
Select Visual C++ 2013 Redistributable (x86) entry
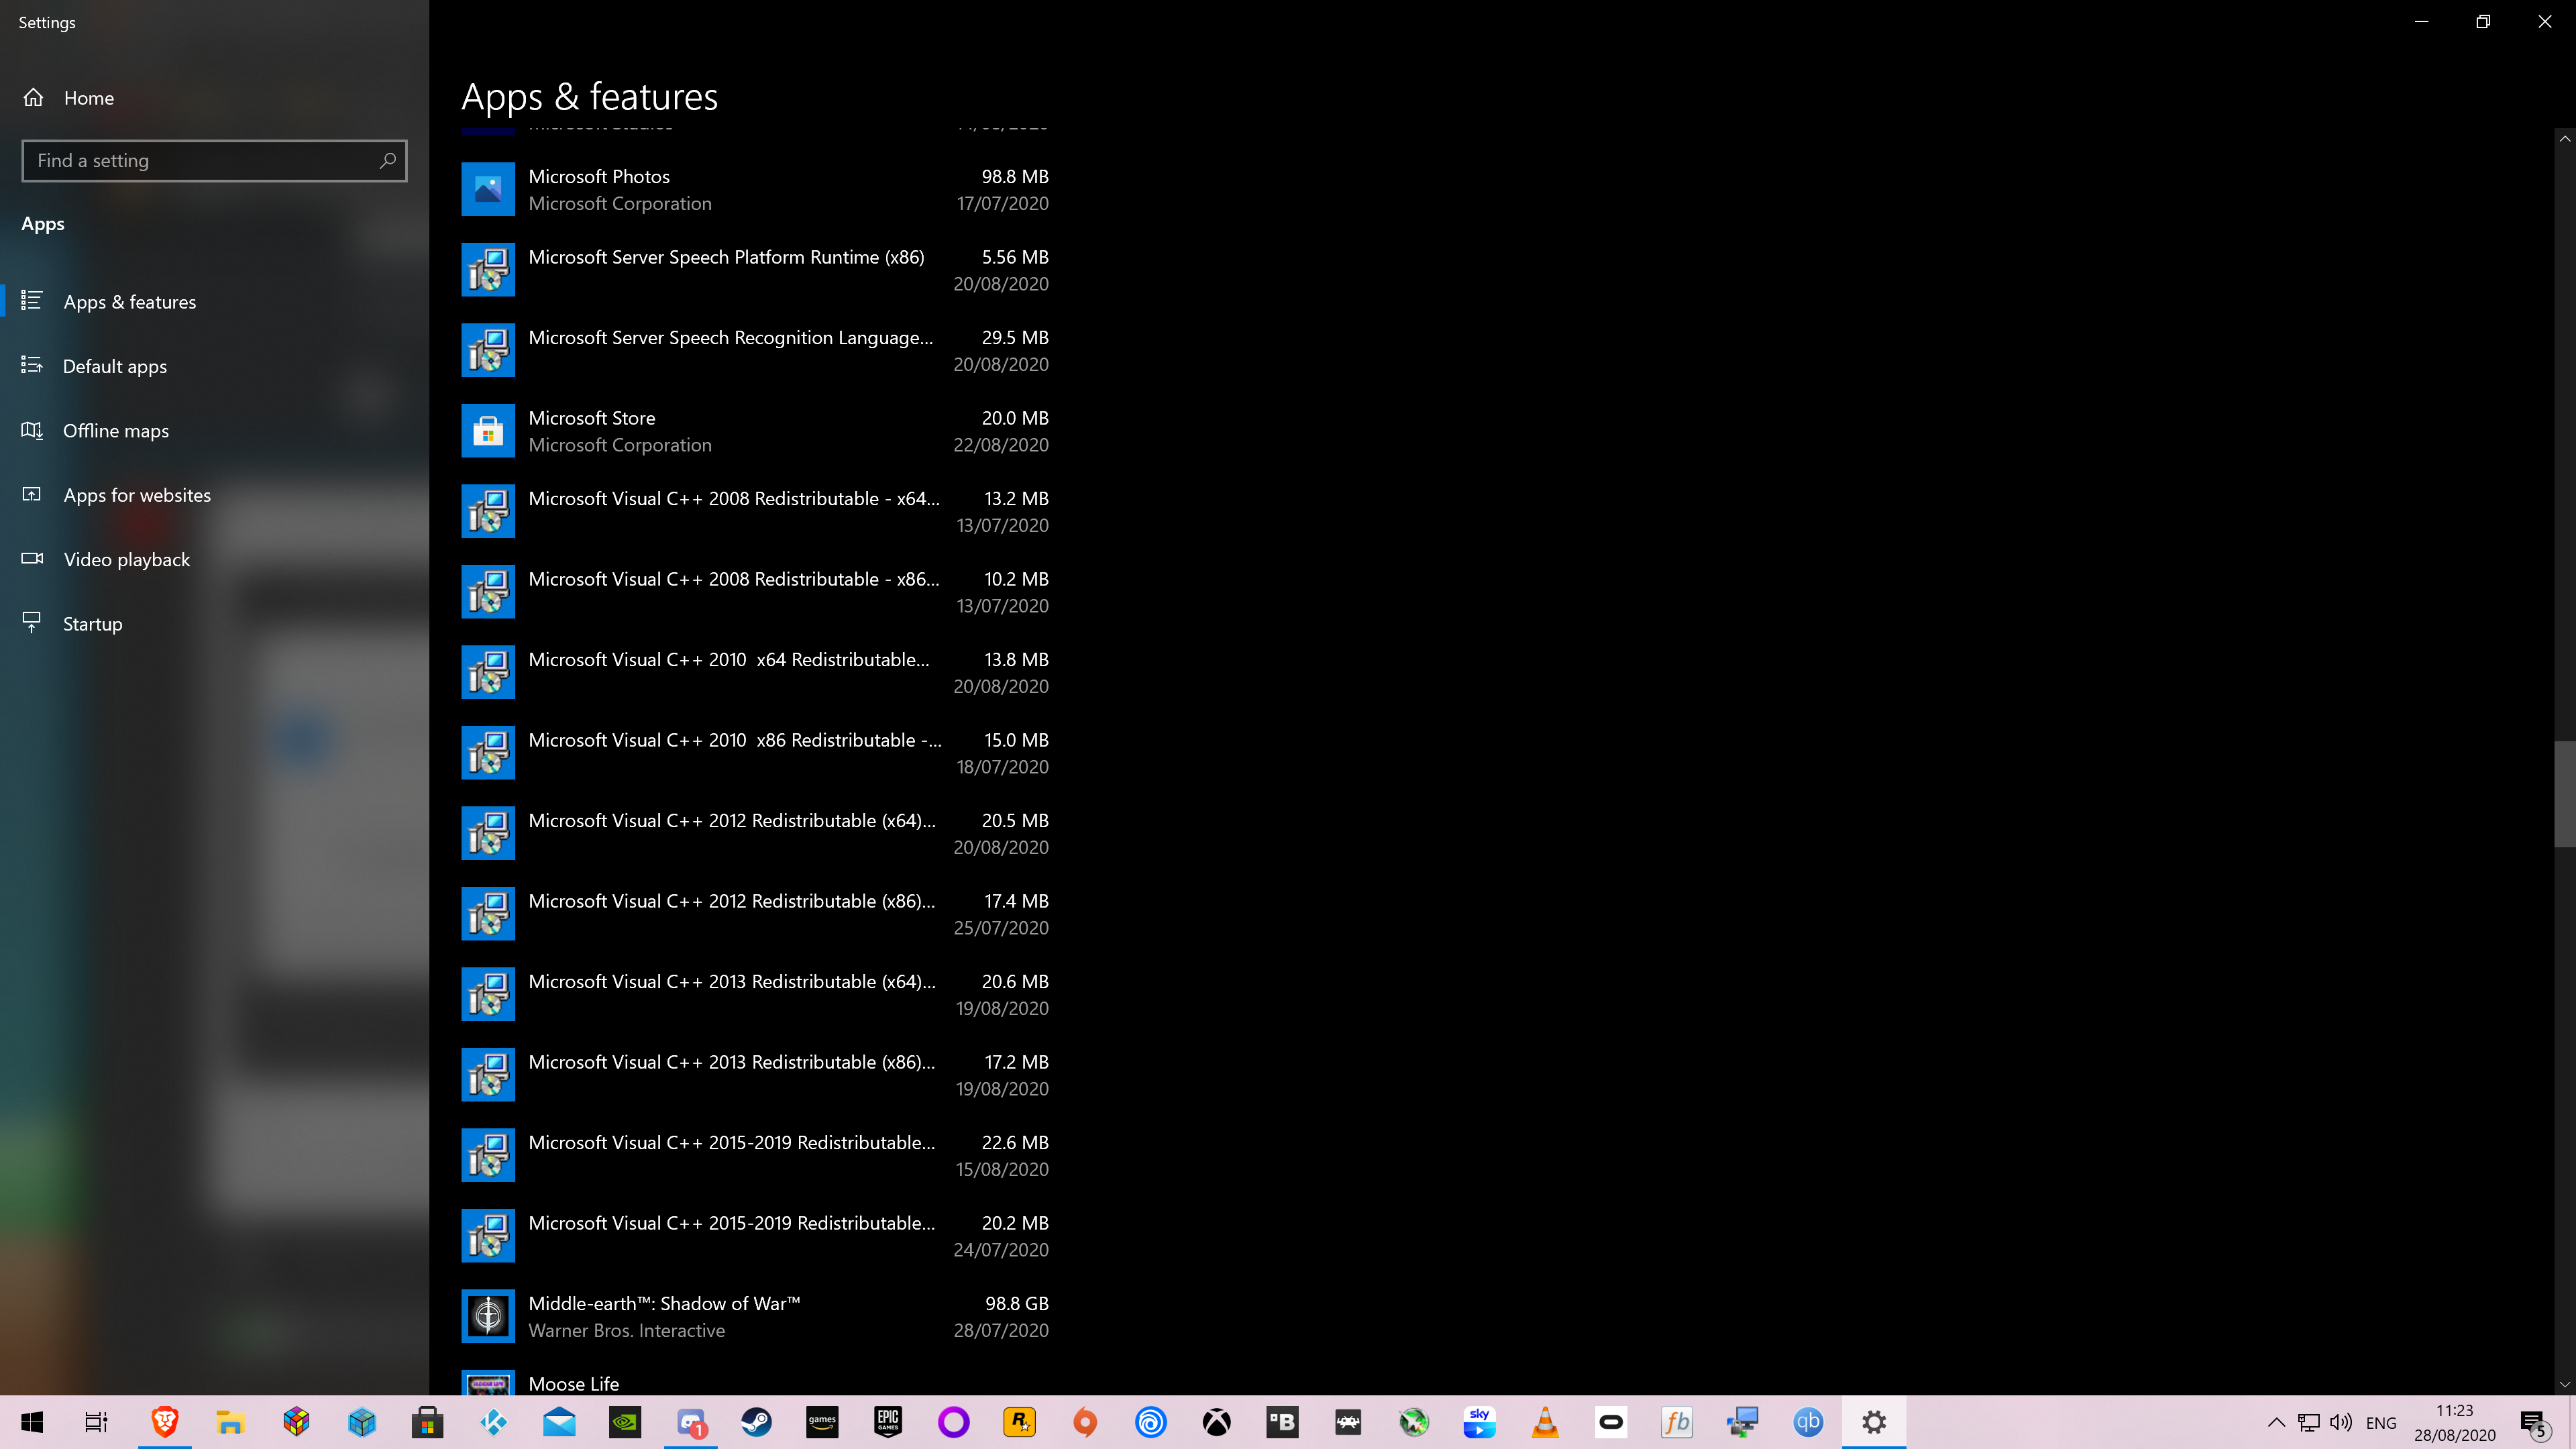tap(755, 1075)
